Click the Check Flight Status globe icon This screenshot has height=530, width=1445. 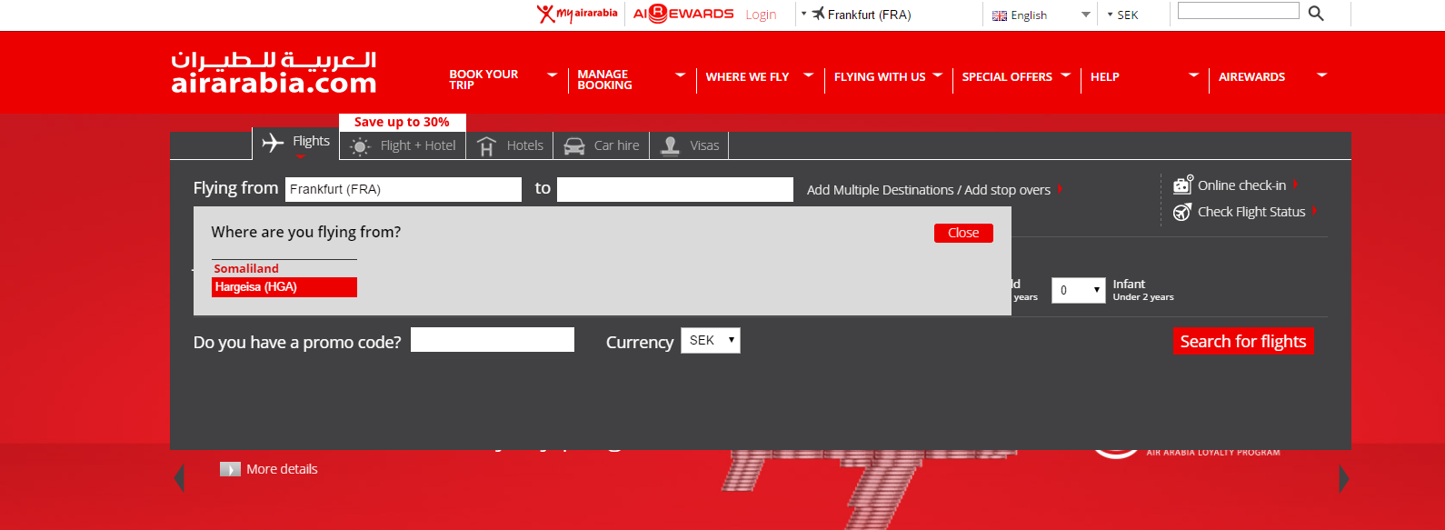[1182, 212]
